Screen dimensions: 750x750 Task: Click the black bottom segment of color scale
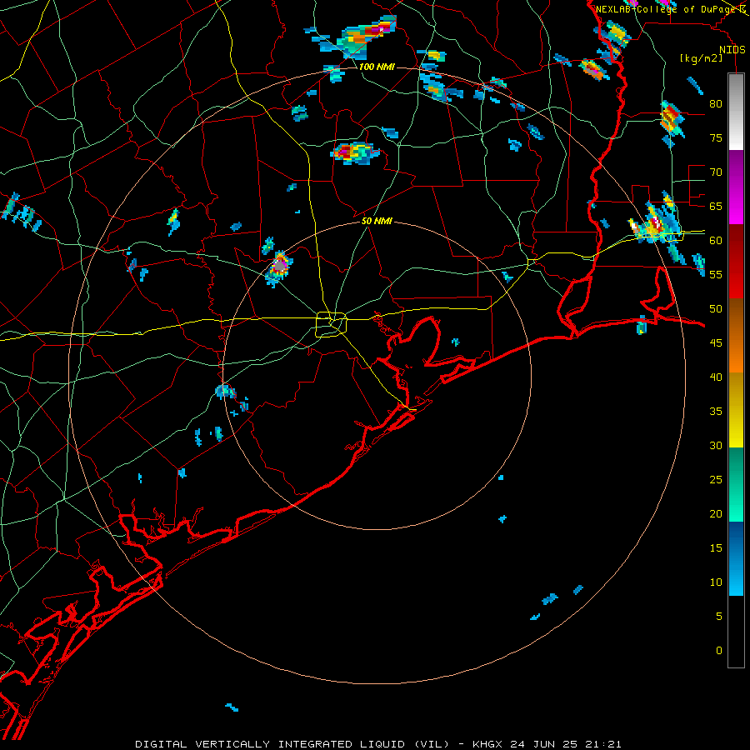pyautogui.click(x=736, y=632)
